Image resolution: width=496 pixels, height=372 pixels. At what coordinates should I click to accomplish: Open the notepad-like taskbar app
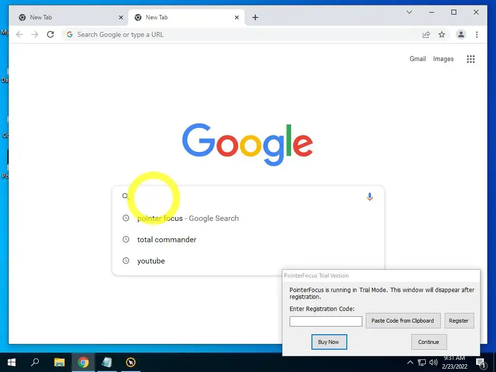pyautogui.click(x=107, y=362)
